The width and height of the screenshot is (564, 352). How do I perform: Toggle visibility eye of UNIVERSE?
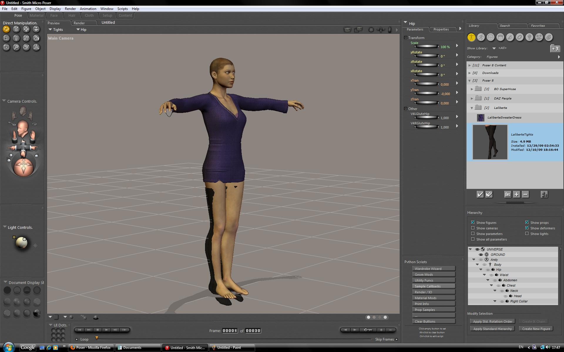477,249
